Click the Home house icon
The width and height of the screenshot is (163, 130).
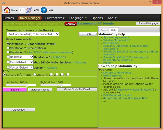pos(7,10)
